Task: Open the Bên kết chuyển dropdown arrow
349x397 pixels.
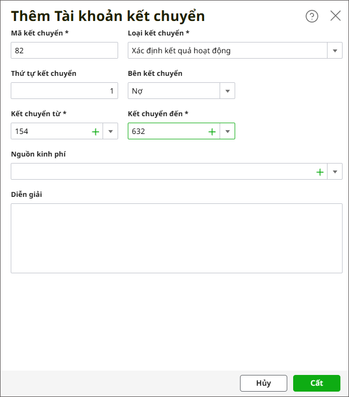Action: click(228, 91)
